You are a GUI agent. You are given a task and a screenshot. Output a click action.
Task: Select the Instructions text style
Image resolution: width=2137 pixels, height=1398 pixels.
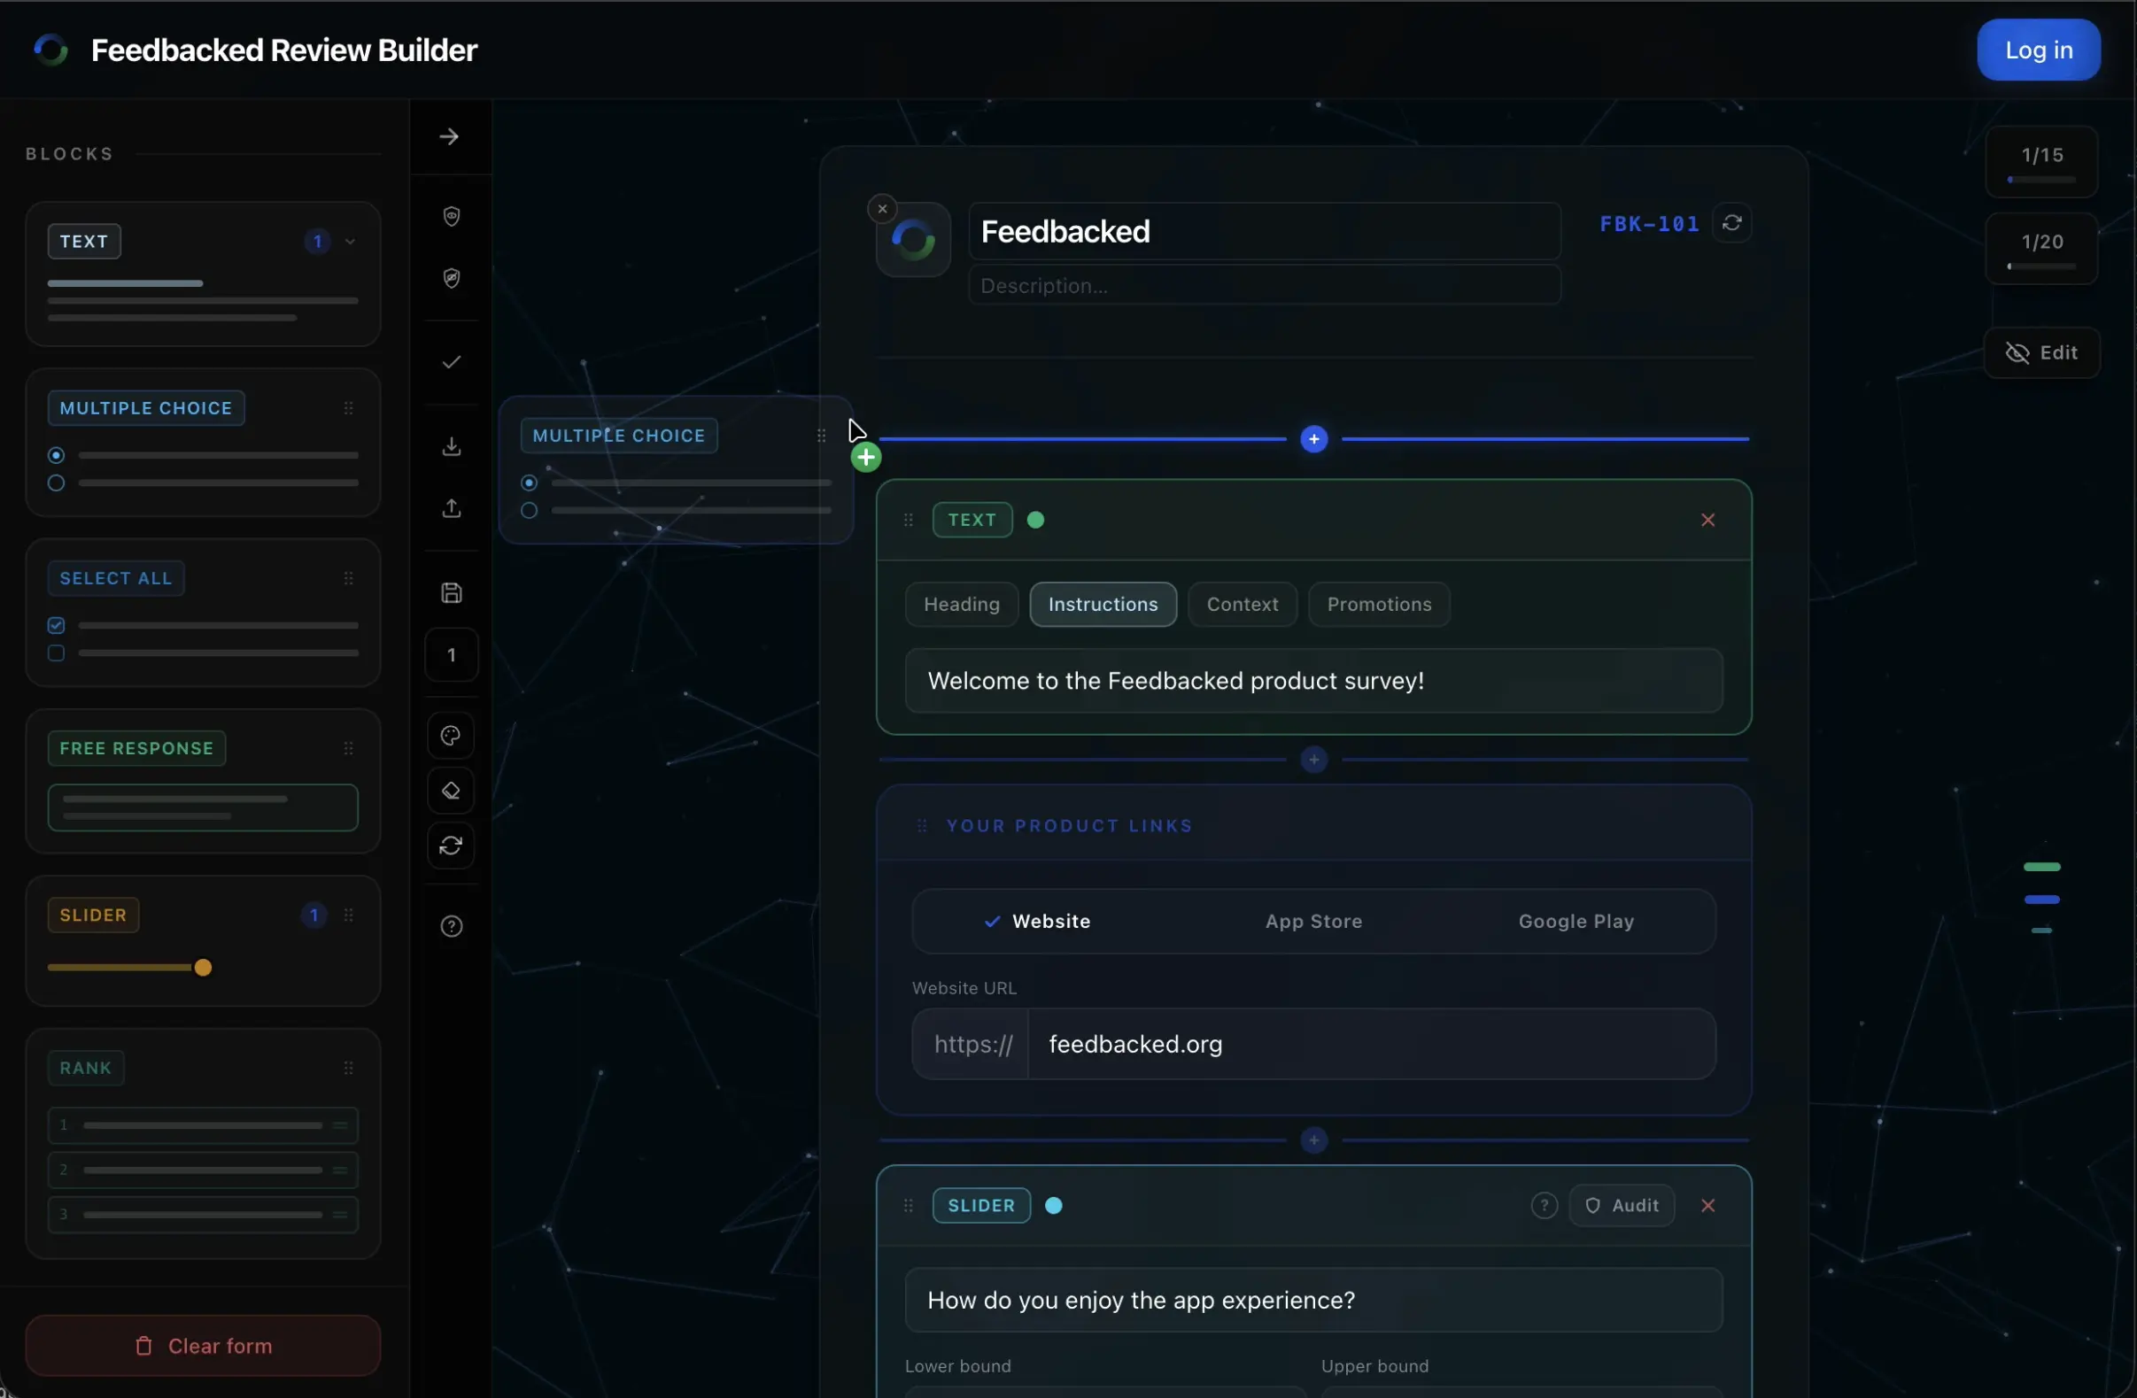[1103, 605]
